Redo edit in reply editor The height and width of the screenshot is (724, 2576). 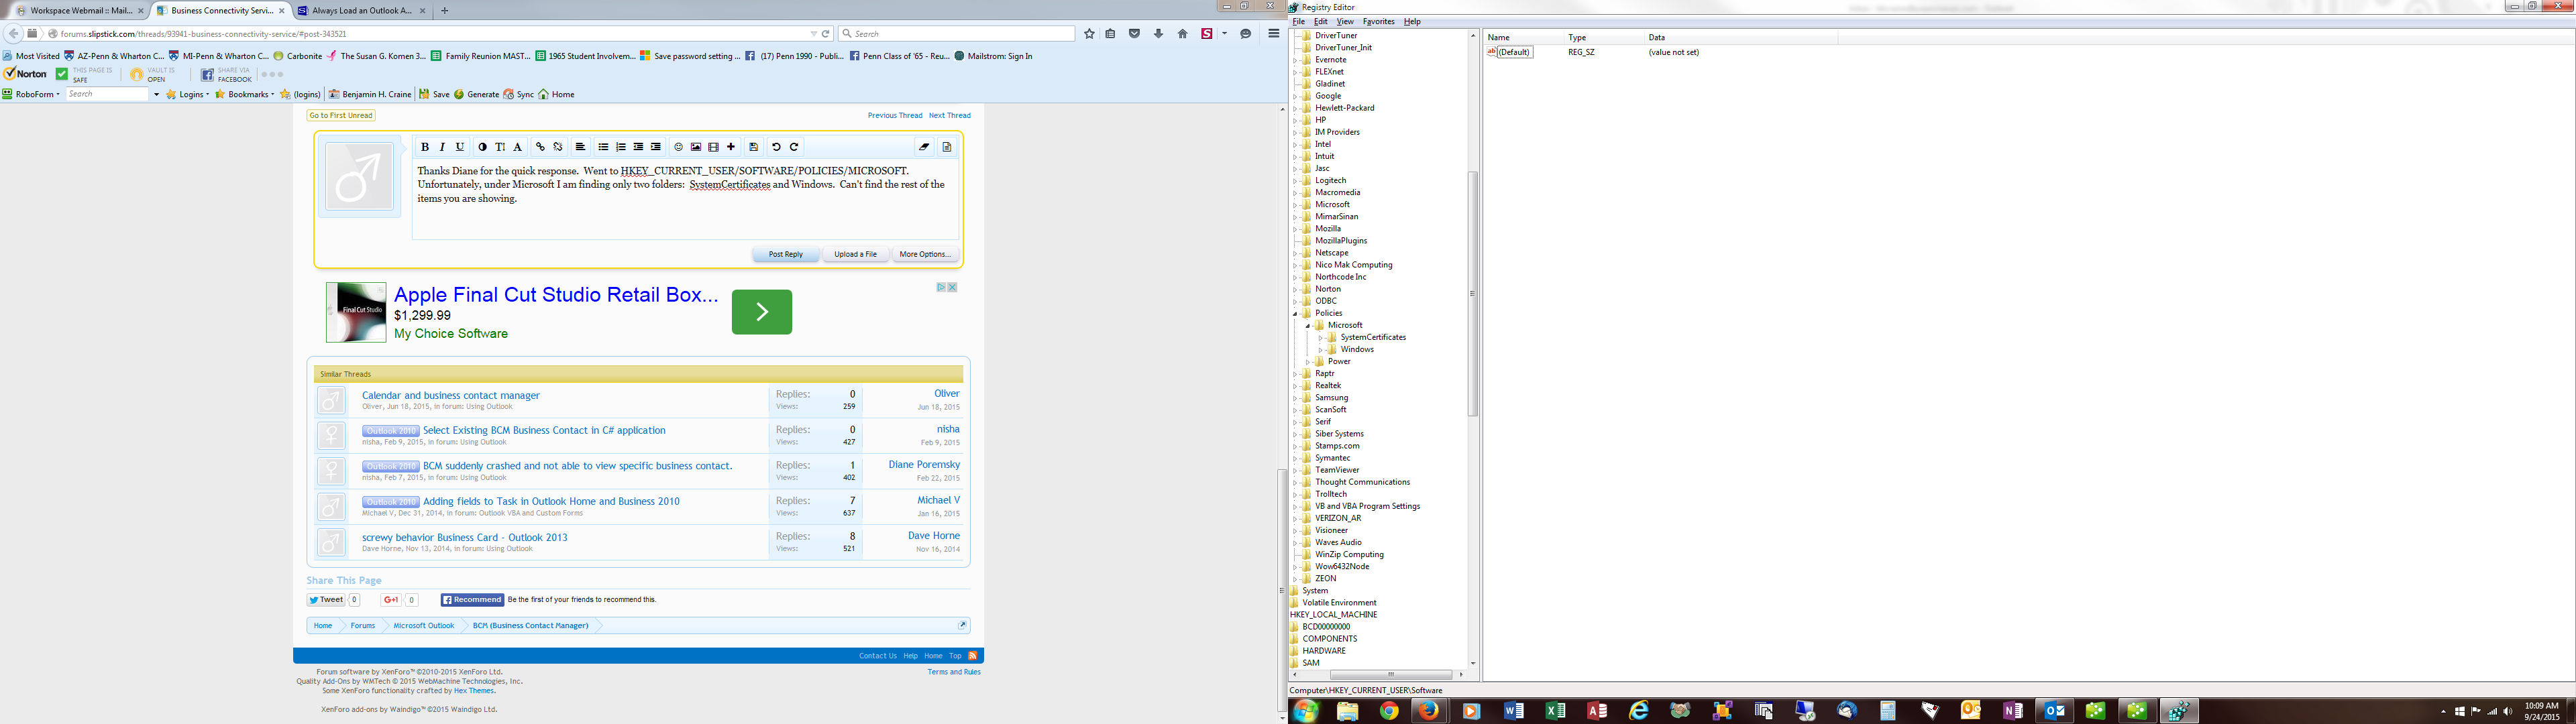[794, 147]
